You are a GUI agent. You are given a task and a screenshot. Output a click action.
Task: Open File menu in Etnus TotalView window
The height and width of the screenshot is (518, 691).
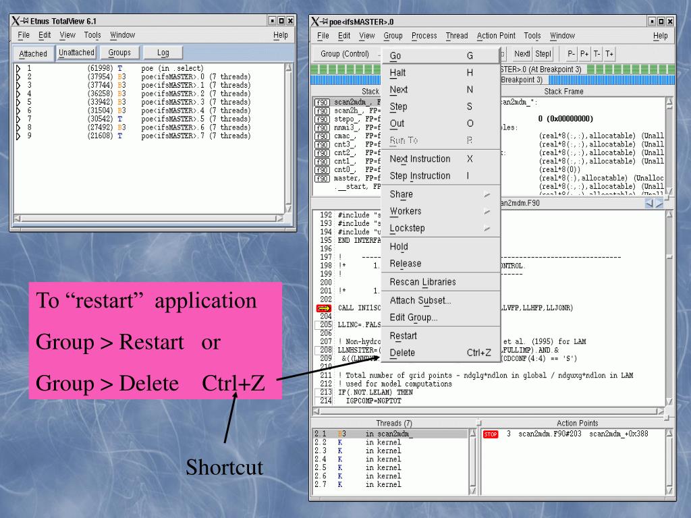[24, 35]
